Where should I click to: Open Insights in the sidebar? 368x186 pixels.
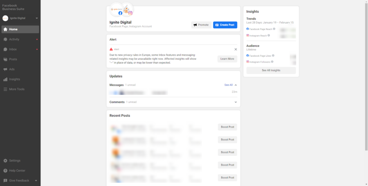coord(20,79)
